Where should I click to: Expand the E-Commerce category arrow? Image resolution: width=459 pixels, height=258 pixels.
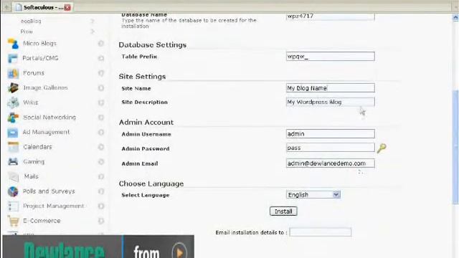(101, 221)
